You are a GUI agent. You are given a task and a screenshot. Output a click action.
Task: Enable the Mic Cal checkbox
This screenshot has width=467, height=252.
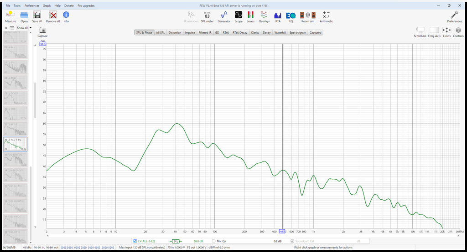pos(213,241)
